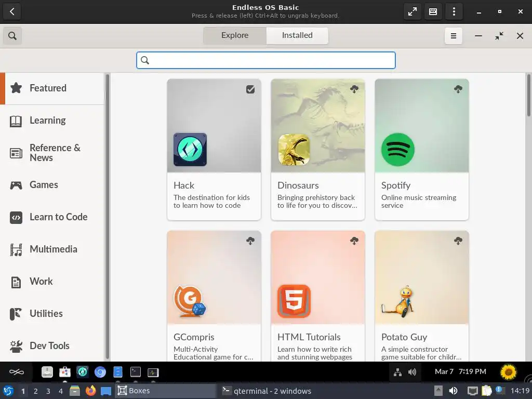This screenshot has width=532, height=399.
Task: Open the Learning category book icon
Action: [16, 121]
